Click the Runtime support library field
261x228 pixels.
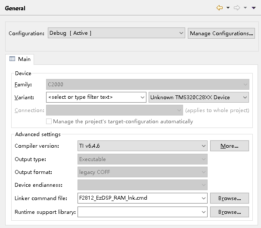pos(138,212)
